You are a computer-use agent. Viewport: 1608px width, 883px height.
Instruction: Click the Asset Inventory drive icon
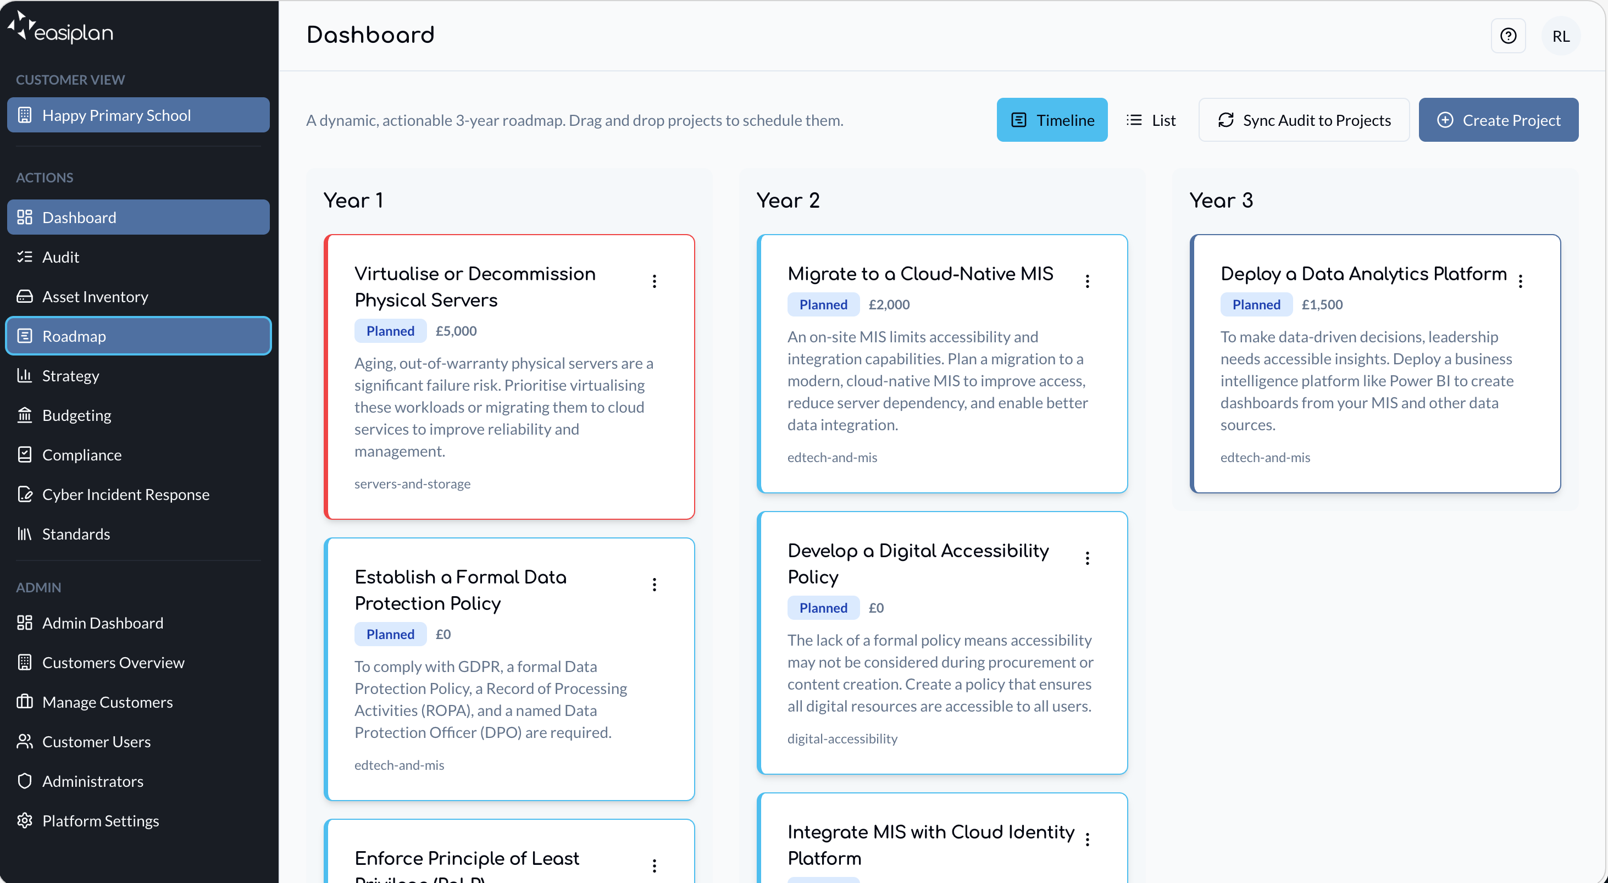point(24,296)
